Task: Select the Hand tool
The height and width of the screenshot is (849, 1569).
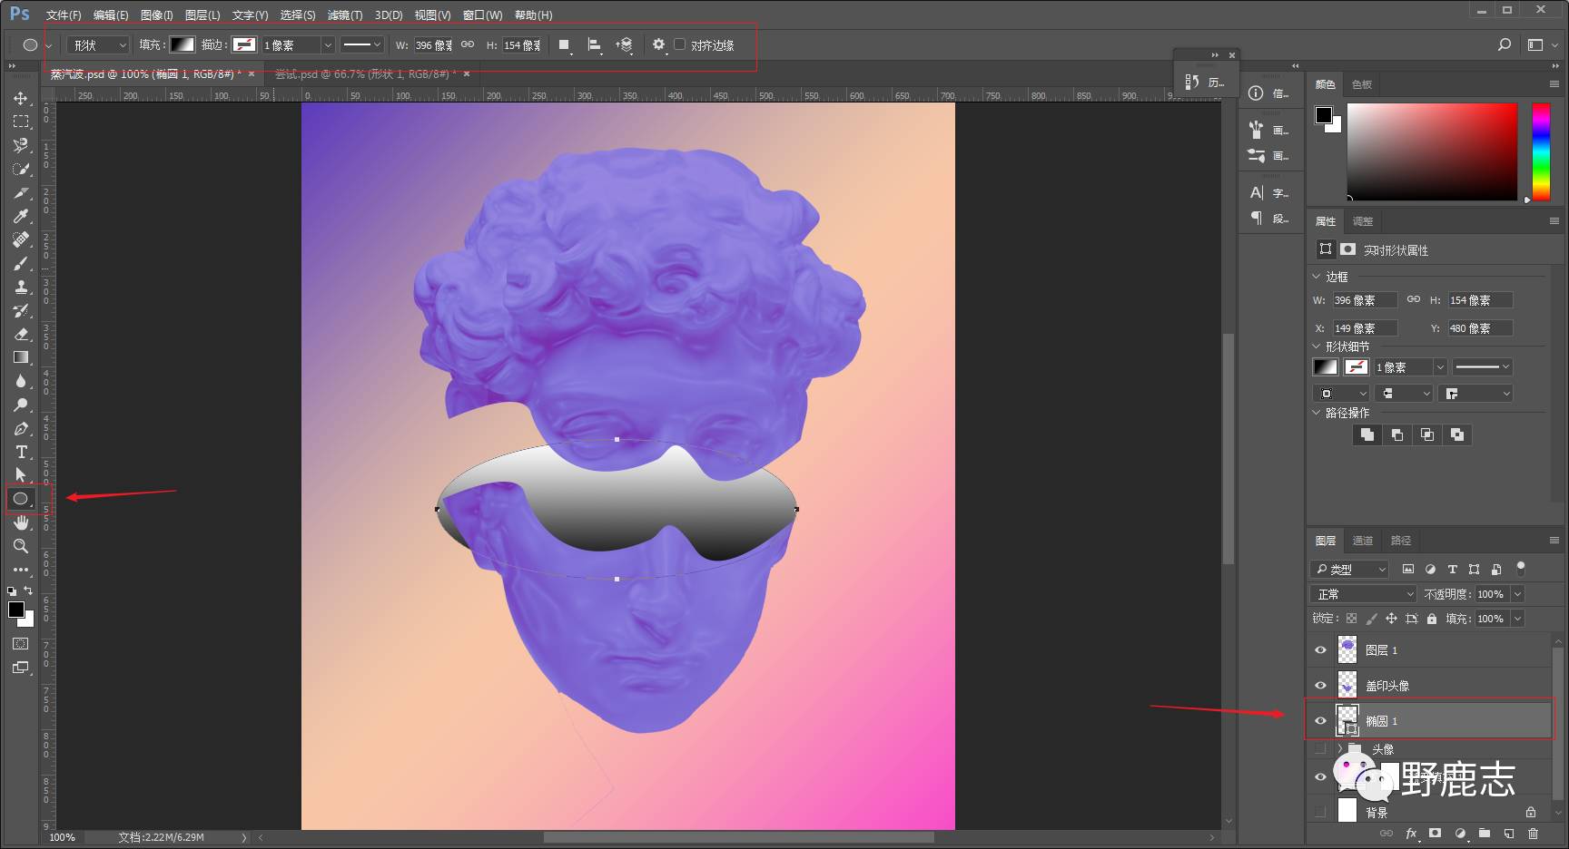Action: [20, 522]
